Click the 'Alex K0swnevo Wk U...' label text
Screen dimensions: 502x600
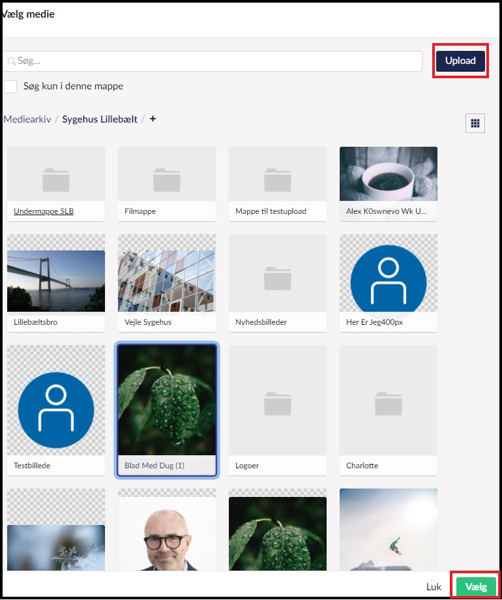coord(387,211)
